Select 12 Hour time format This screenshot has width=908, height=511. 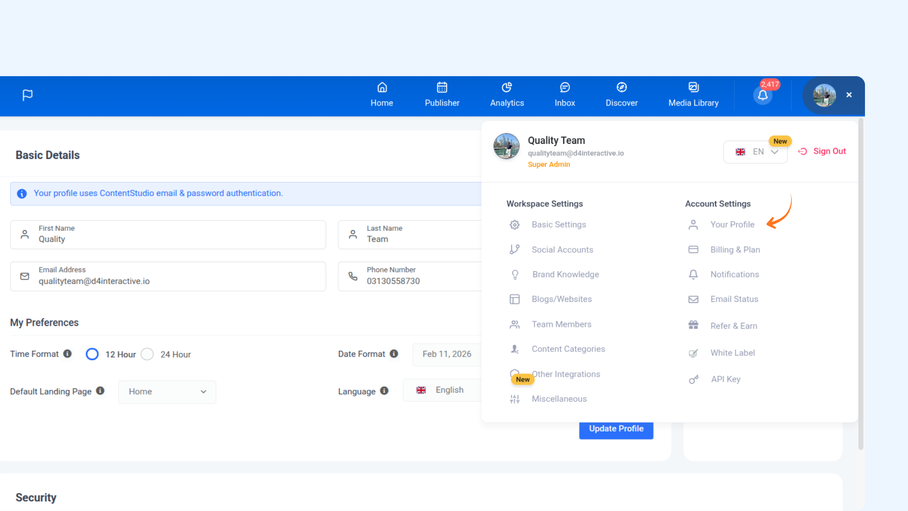(92, 354)
